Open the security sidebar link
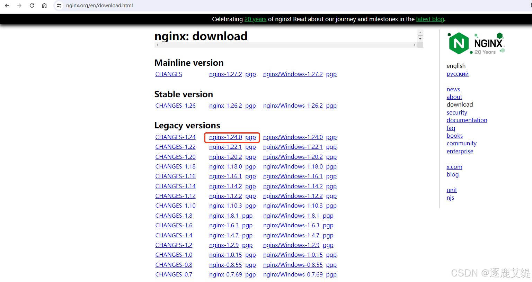The image size is (532, 282). pos(456,112)
